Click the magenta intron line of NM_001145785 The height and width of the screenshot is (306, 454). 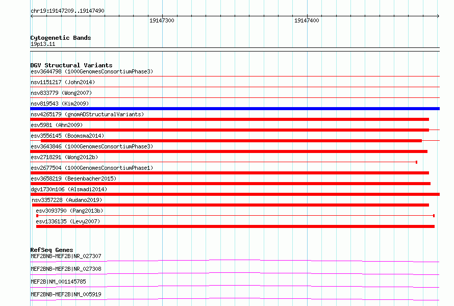coord(235,286)
